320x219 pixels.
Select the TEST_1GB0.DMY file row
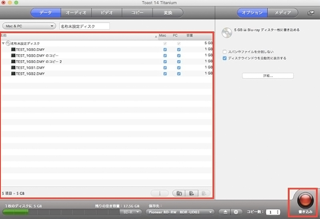point(106,49)
